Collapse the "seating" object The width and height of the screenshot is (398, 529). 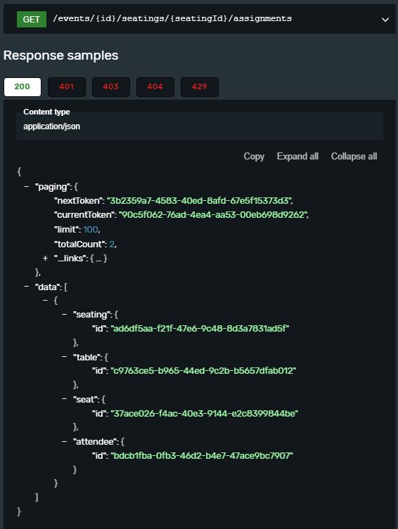(64, 314)
